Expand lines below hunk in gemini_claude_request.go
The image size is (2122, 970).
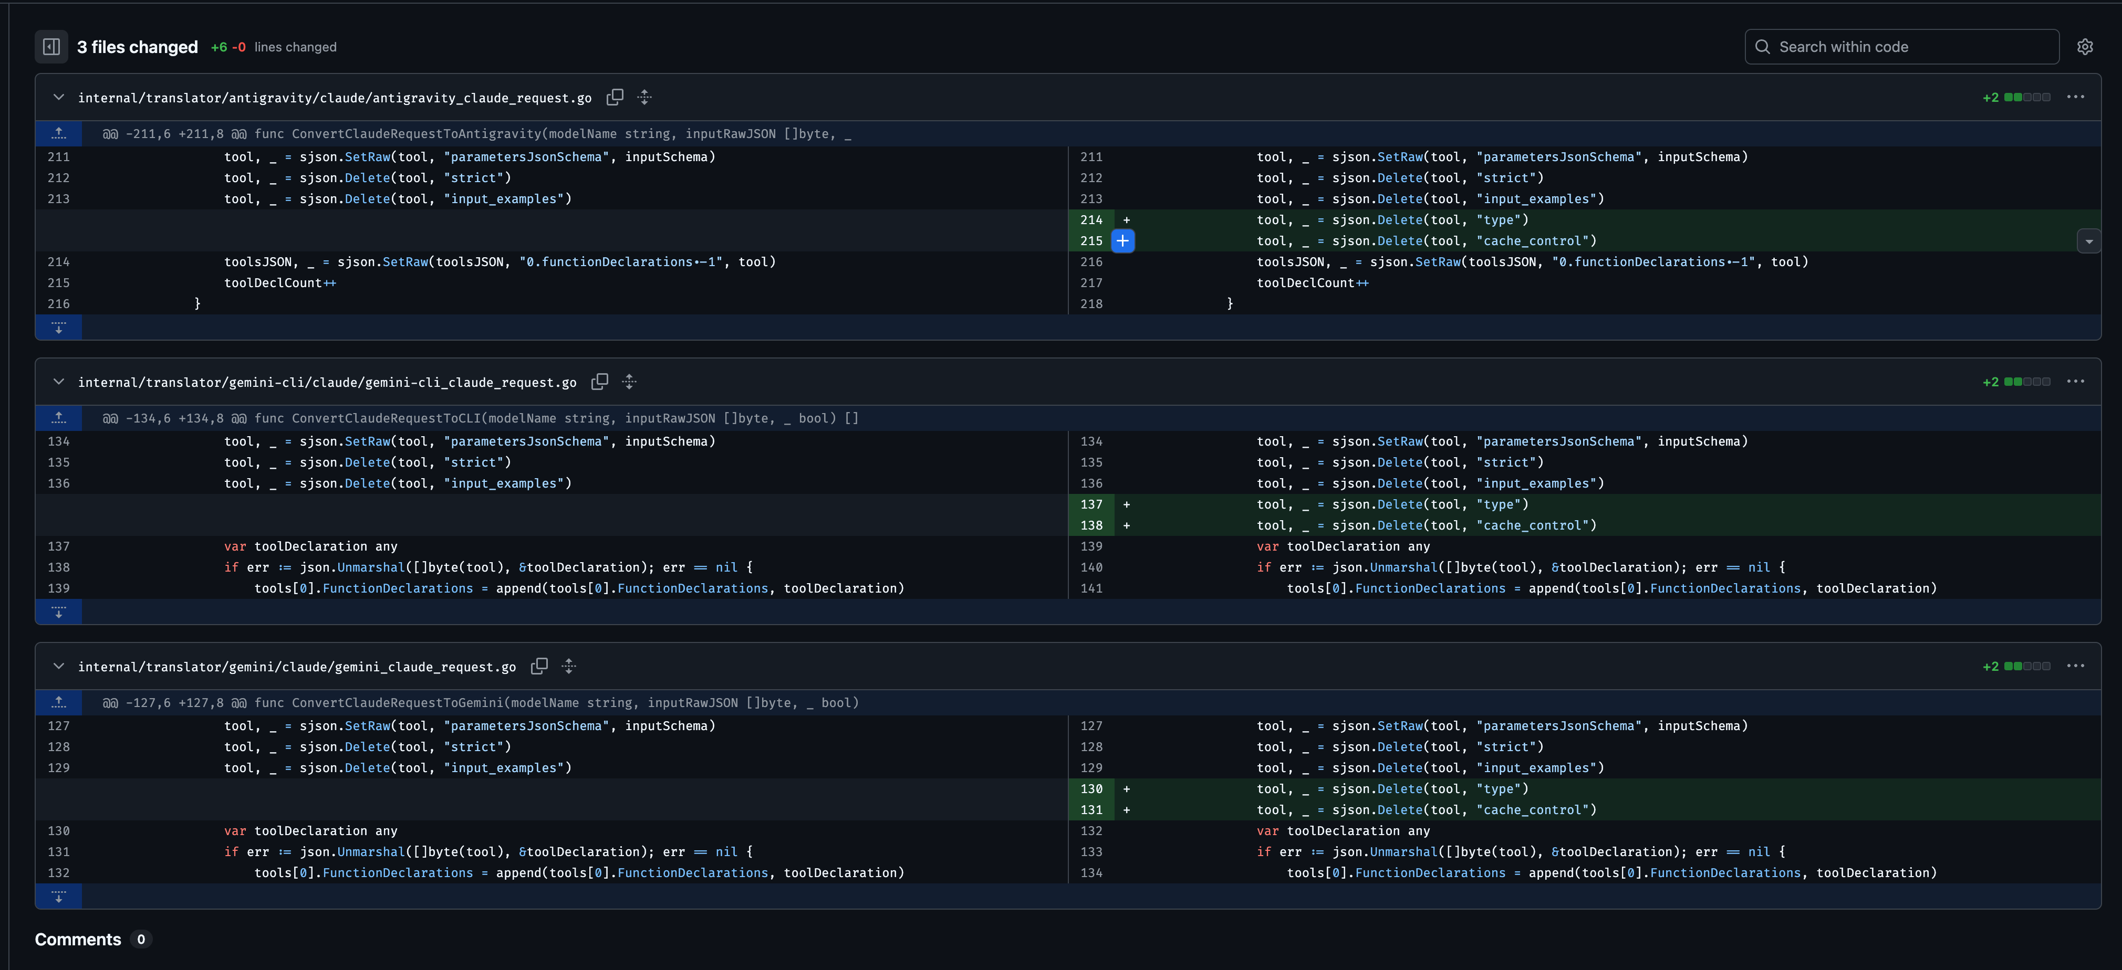click(58, 896)
